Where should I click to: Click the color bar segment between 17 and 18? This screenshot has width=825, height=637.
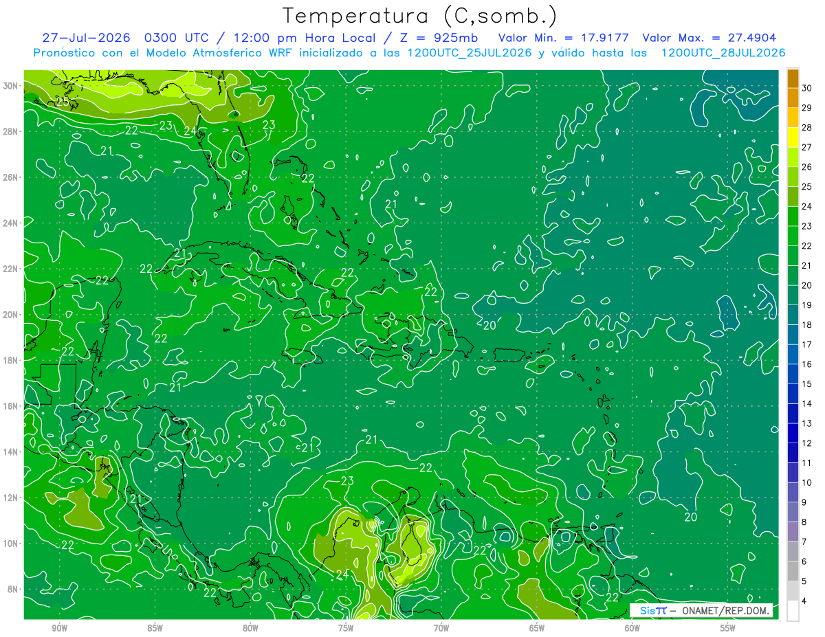793,335
